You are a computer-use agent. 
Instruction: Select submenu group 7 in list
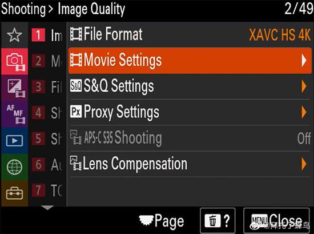[x=47, y=191]
